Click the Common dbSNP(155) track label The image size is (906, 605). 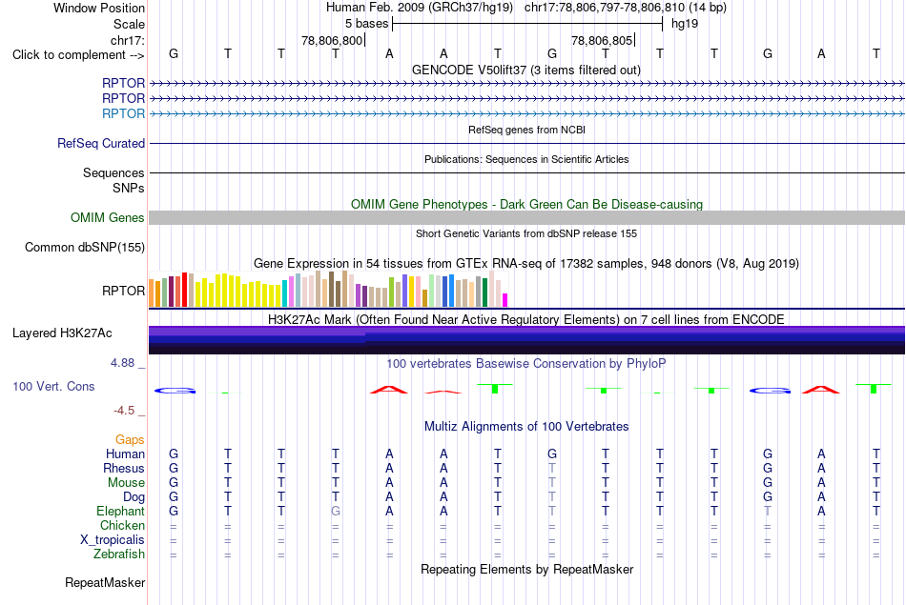[x=85, y=247]
